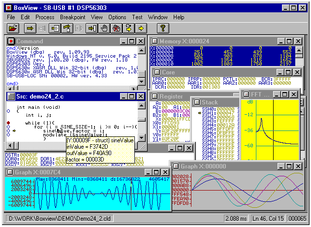
Task: Click the cmd> prompt line in Command window
Action: [12, 84]
